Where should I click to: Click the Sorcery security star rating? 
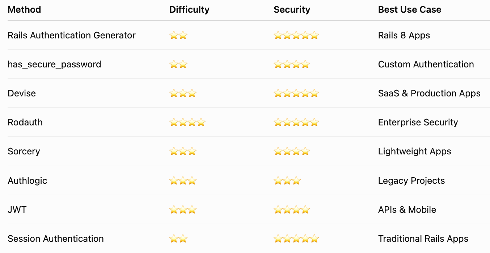click(x=292, y=152)
